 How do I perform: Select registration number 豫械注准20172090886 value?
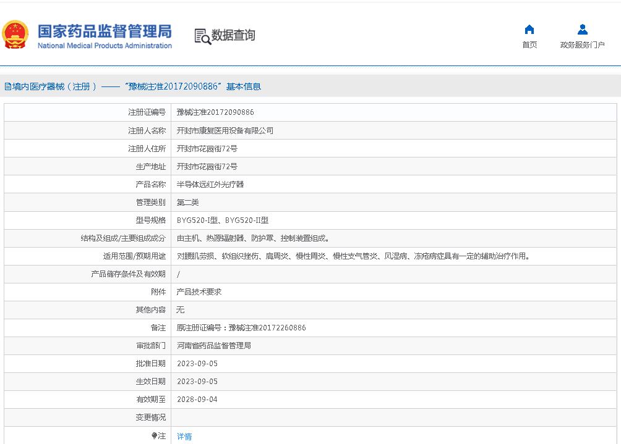(x=215, y=112)
